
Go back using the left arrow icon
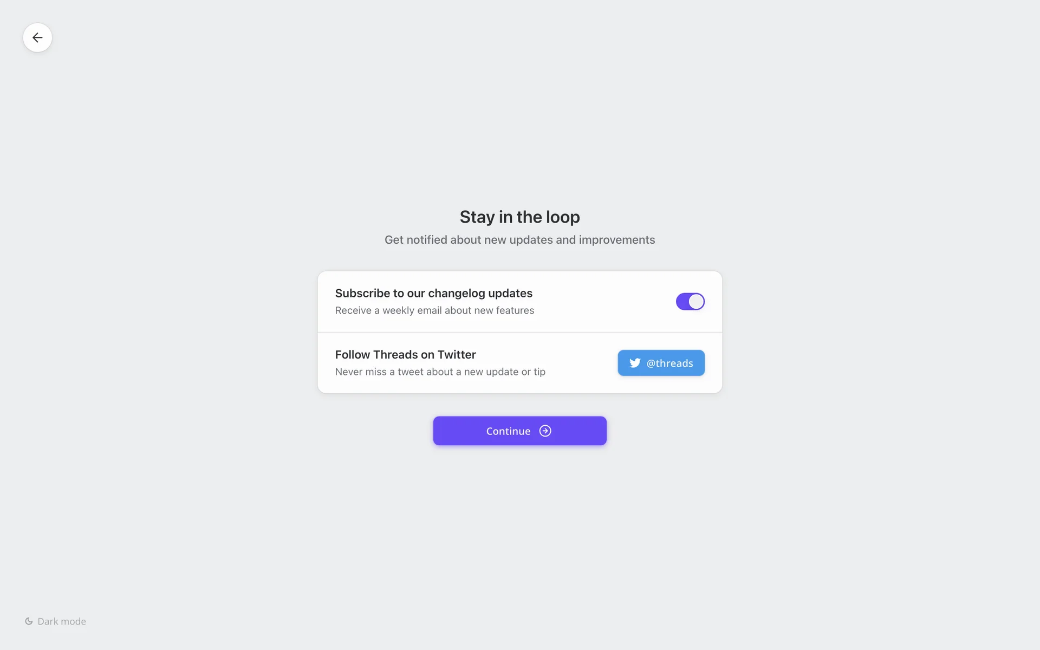37,37
